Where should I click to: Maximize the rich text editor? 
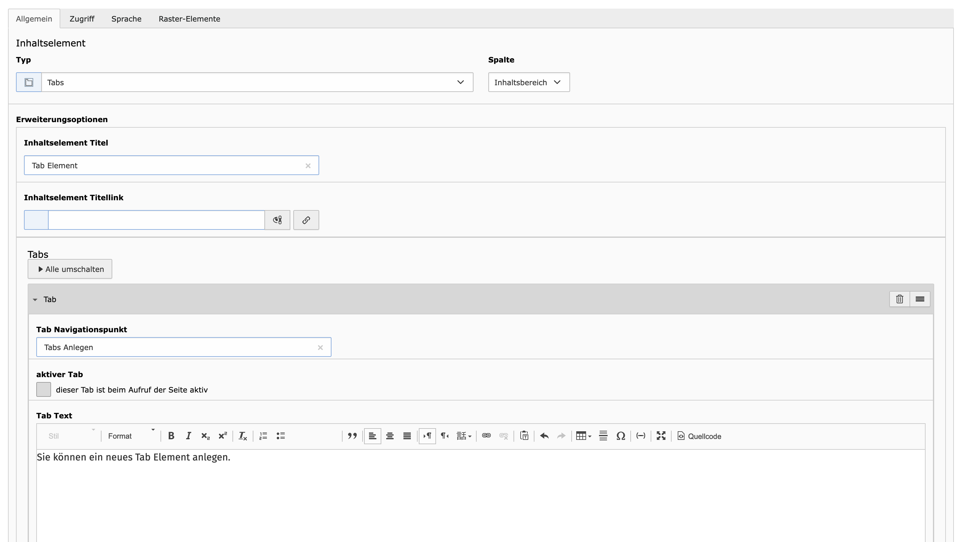pyautogui.click(x=661, y=436)
